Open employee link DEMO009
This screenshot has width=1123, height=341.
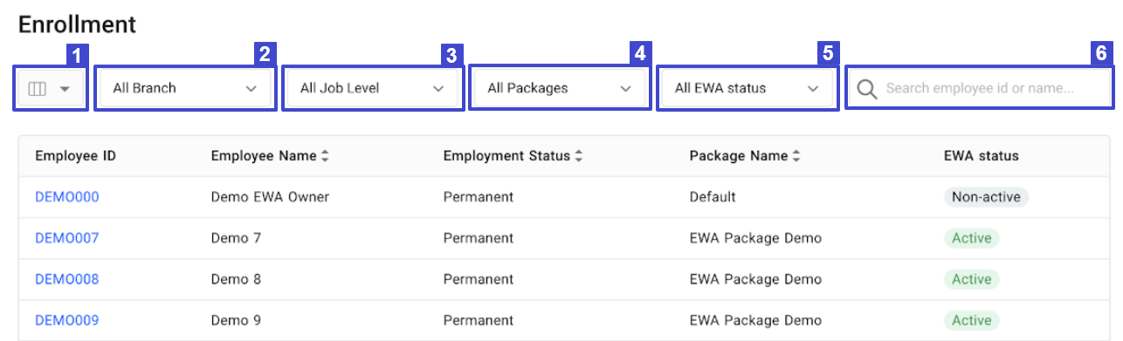67,320
